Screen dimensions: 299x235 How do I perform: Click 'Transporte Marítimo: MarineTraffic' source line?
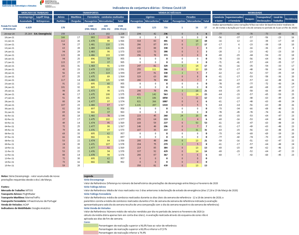21,198
